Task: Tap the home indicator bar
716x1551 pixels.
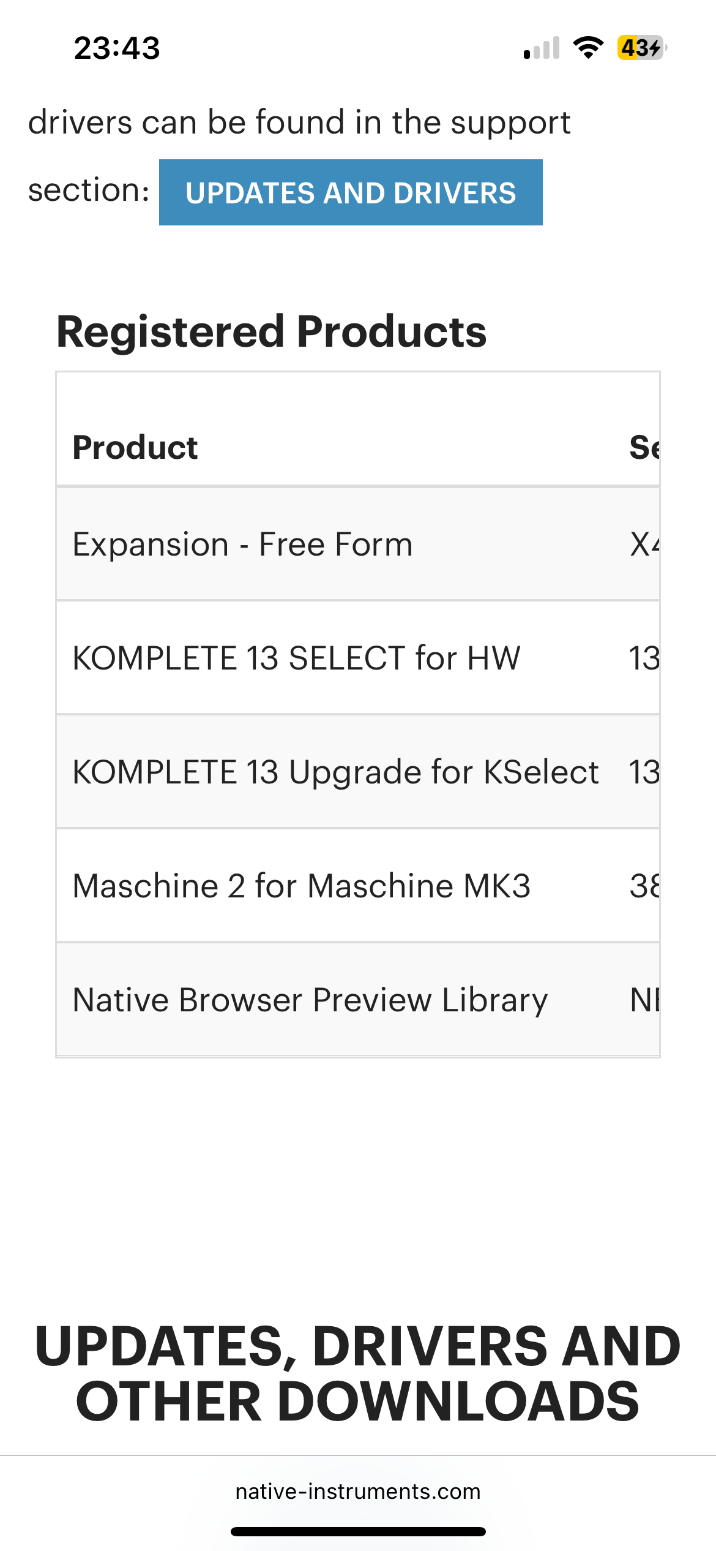Action: tap(358, 1531)
